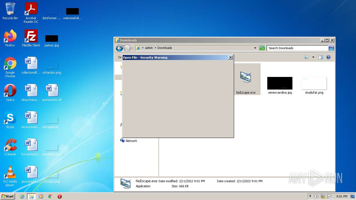This screenshot has height=200, width=356.
Task: Click the details pane NoEscape.exe icon
Action: point(126,184)
